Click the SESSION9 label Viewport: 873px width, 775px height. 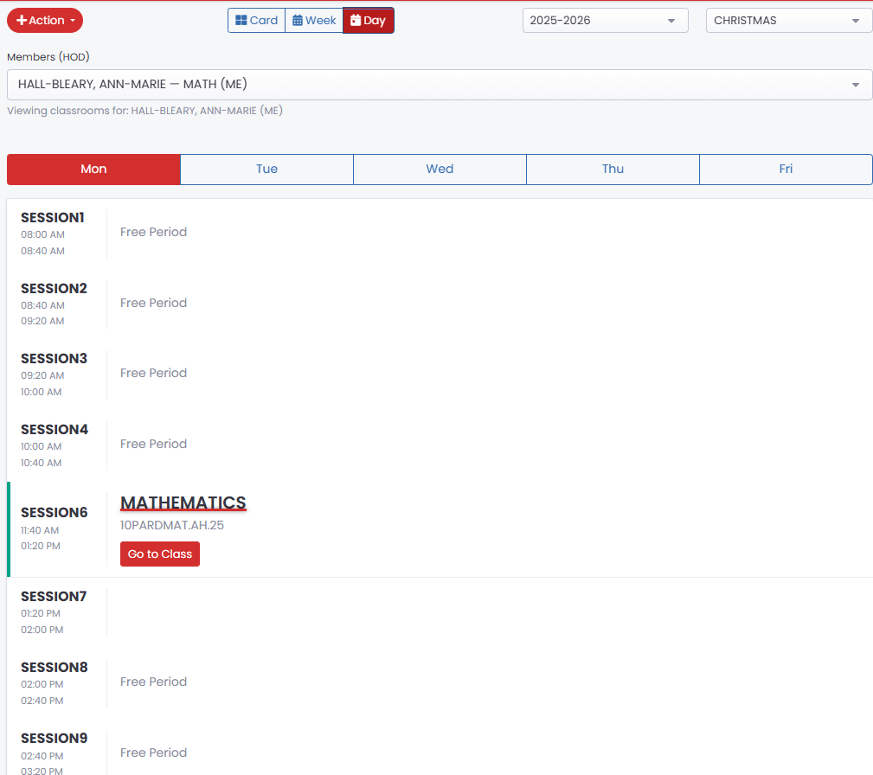point(54,739)
